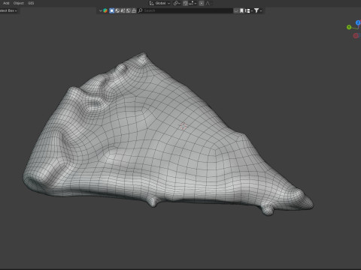Open the GIS menu
361x270 pixels.
pos(31,3)
